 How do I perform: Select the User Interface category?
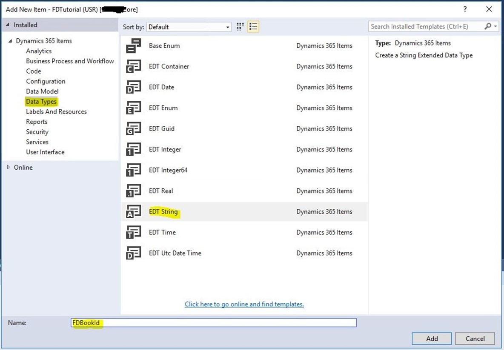pos(45,152)
